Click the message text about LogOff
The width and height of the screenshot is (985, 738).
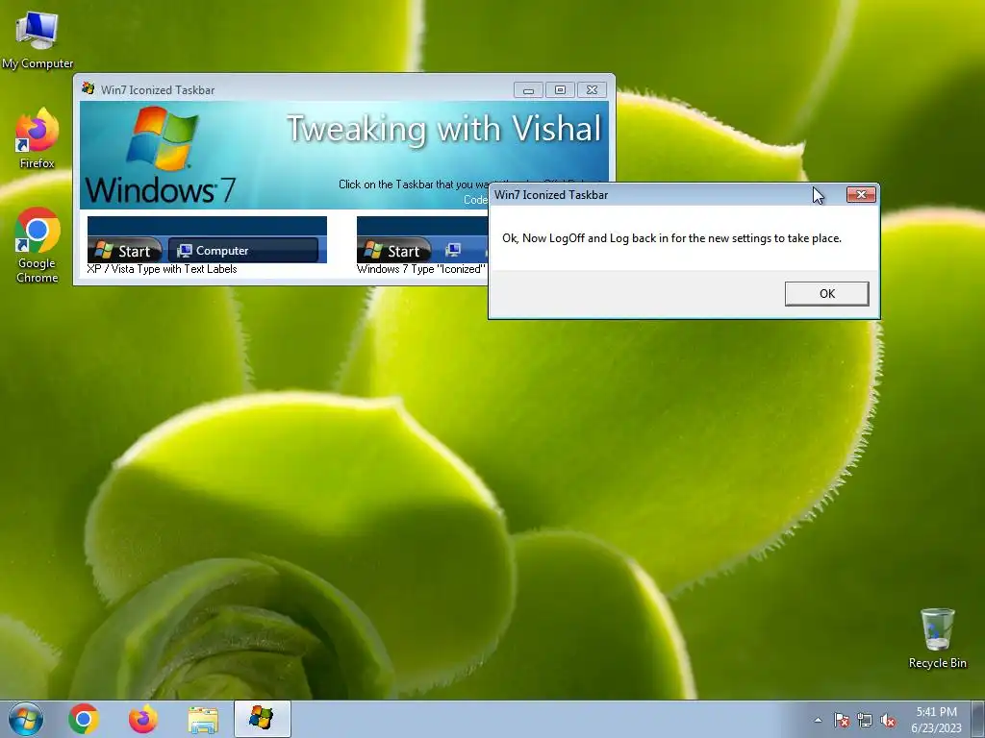[671, 238]
